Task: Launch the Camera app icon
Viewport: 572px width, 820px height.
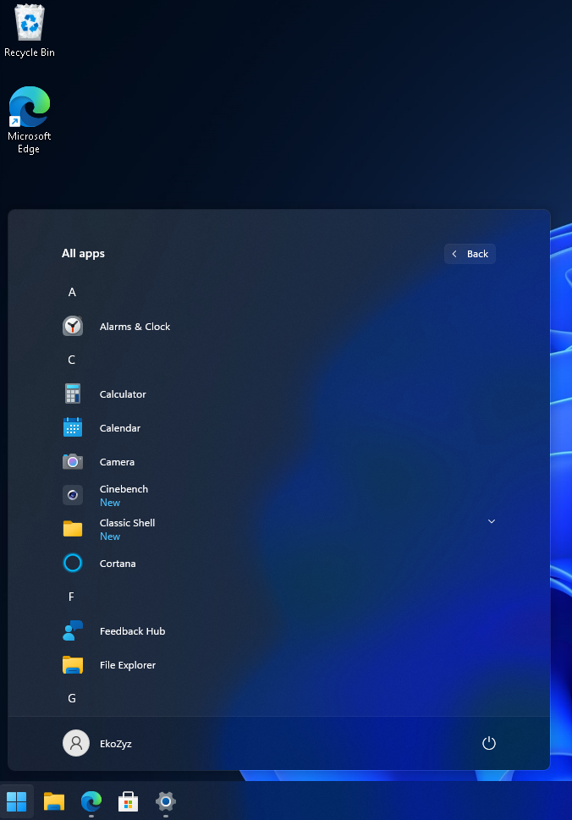Action: coord(73,461)
